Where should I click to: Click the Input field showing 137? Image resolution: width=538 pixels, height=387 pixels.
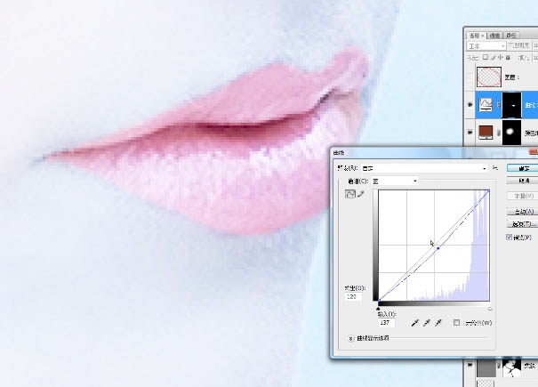(x=386, y=323)
